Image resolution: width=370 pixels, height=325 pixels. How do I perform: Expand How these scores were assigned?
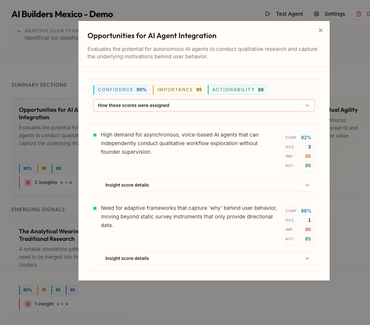coord(204,105)
